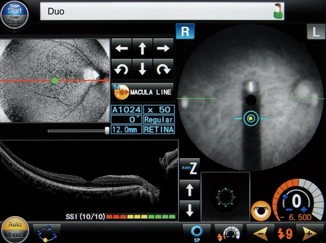
Task: Switch to Manual alignment mode
Action: click(x=15, y=235)
